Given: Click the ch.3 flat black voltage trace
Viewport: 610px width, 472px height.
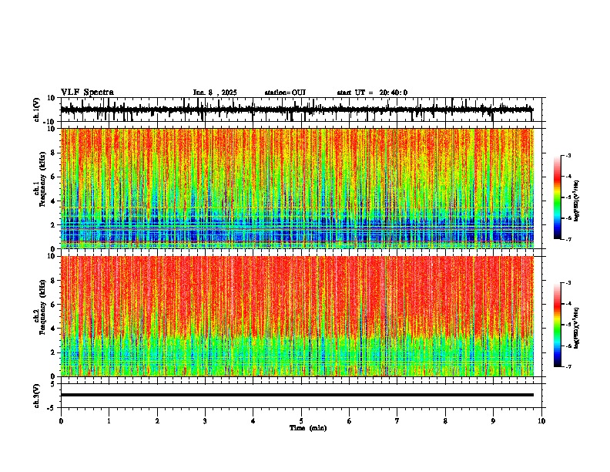Looking at the screenshot, I should (x=297, y=395).
